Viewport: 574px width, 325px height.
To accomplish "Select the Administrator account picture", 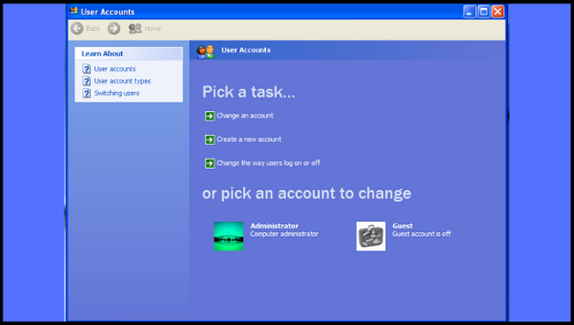I will [x=229, y=236].
